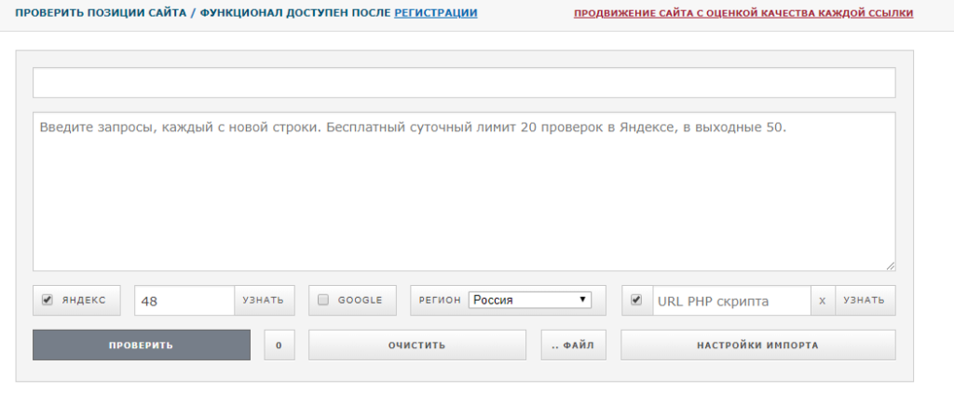Click into the search queries text area
This screenshot has height=393, width=954.
pos(464,191)
